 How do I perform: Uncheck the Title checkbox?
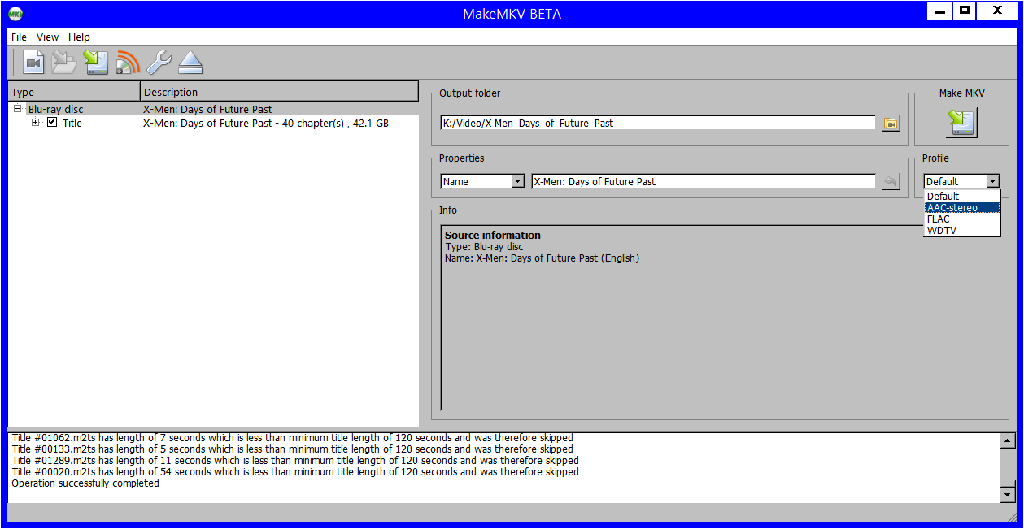(52, 123)
